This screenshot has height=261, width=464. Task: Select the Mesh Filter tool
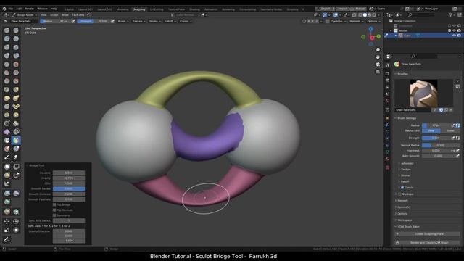tap(7, 194)
